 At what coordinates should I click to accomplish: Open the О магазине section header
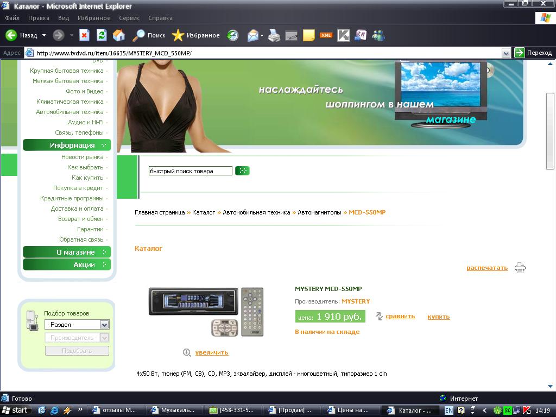(67, 252)
